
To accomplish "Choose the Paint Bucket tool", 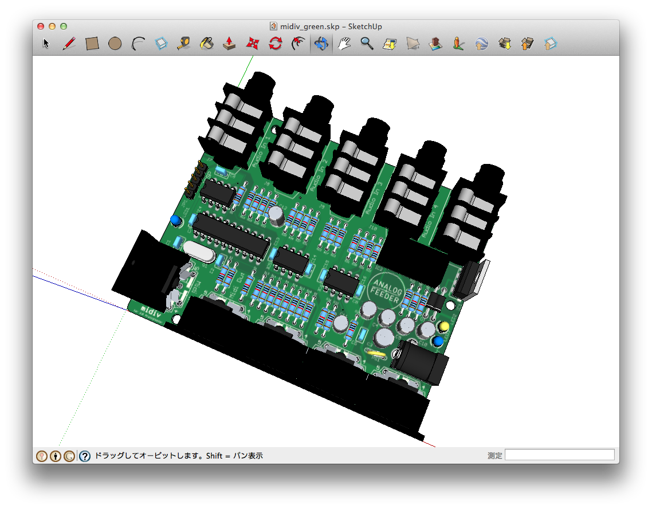I will pyautogui.click(x=207, y=44).
